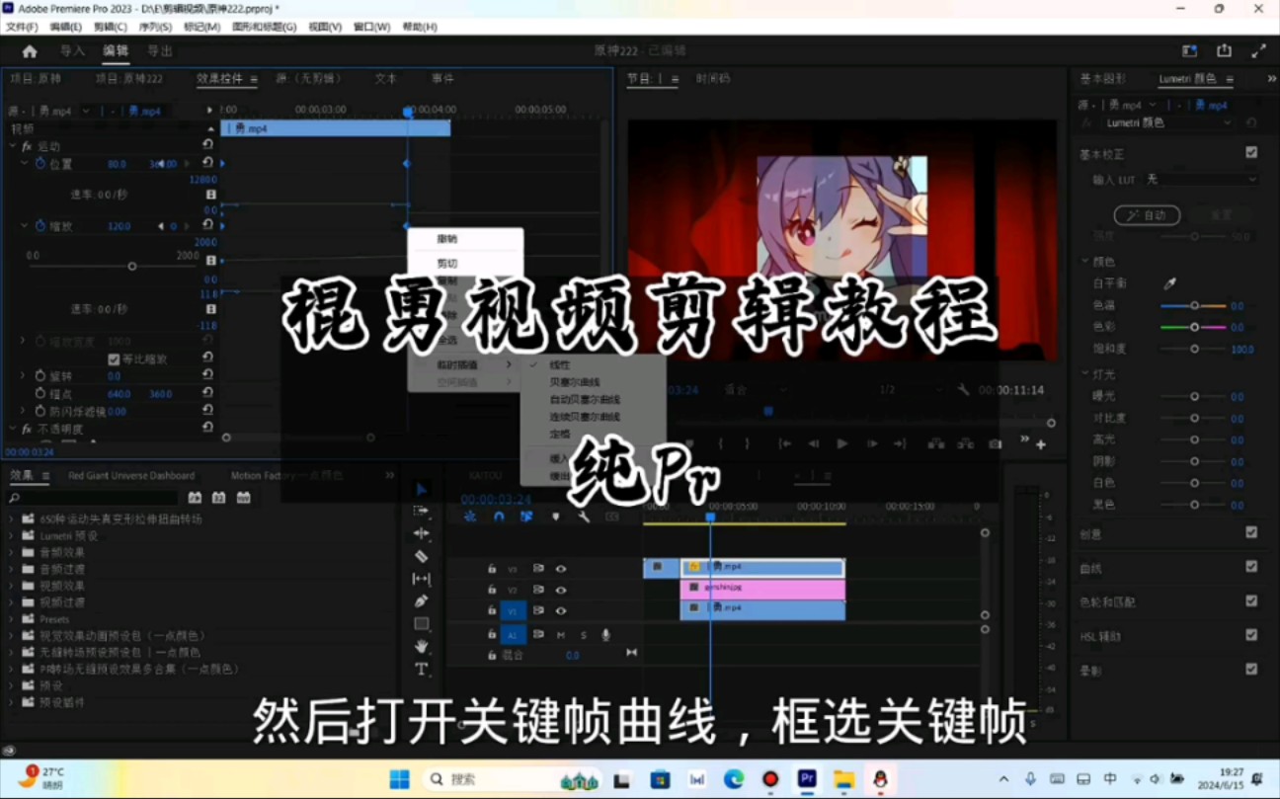Click the gershin.jpg clip on V2
Image resolution: width=1280 pixels, height=799 pixels.
pyautogui.click(x=762, y=589)
